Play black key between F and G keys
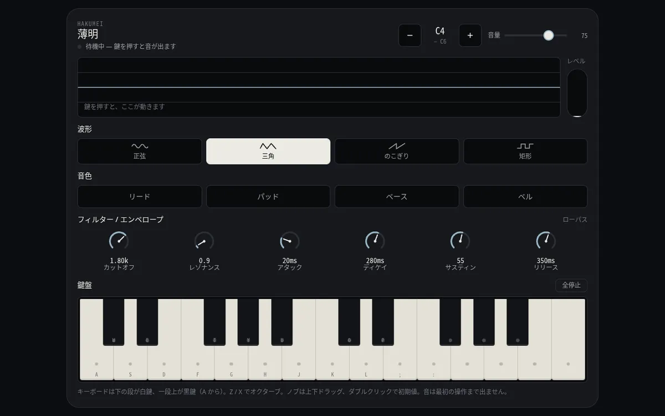 click(x=214, y=322)
